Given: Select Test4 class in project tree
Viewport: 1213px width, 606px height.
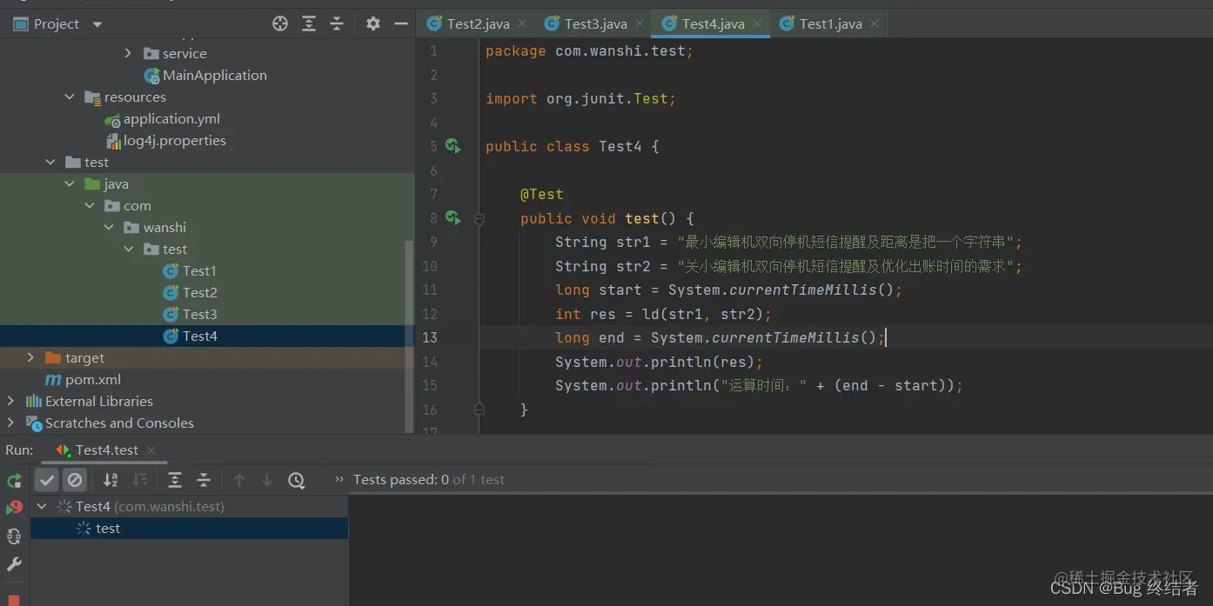Looking at the screenshot, I should click(199, 336).
